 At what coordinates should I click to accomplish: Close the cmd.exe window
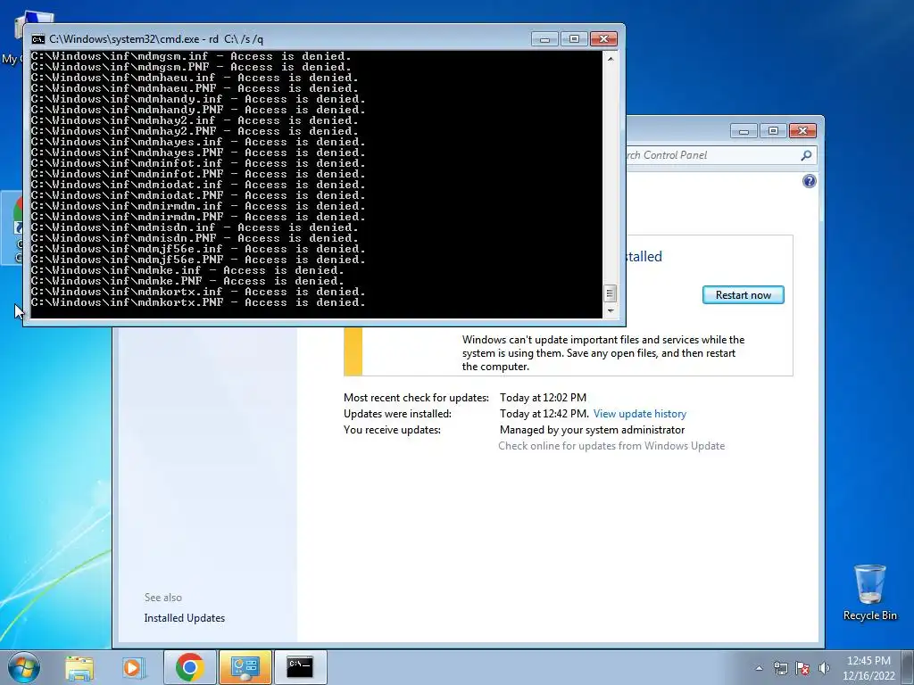point(604,39)
